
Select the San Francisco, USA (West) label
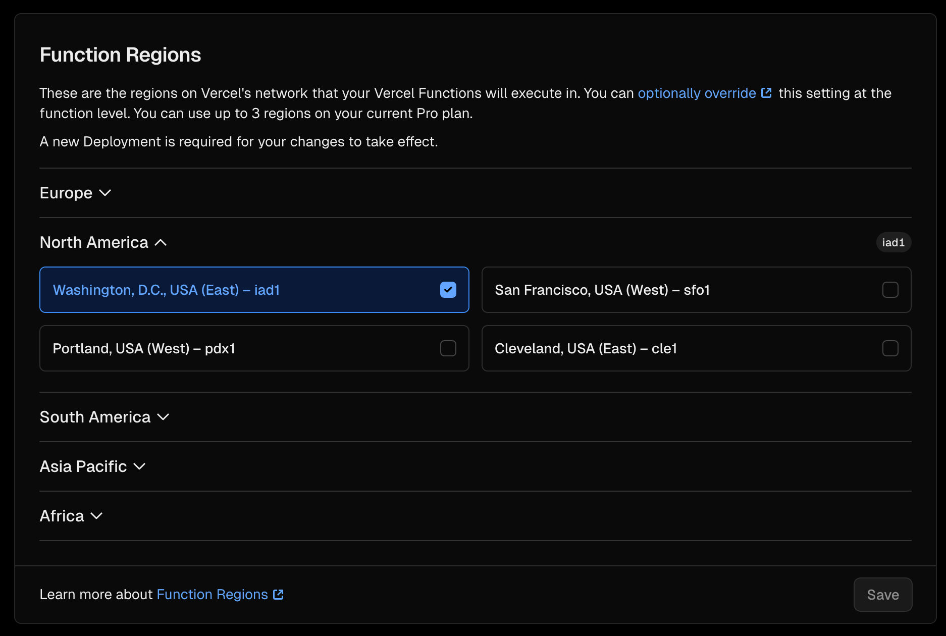pyautogui.click(x=602, y=290)
